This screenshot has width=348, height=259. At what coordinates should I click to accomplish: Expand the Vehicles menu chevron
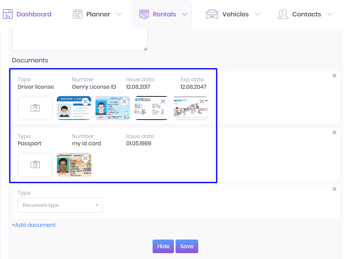click(x=257, y=14)
